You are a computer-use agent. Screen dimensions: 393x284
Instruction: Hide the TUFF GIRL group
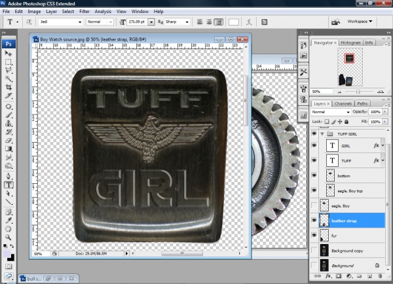tap(314, 133)
